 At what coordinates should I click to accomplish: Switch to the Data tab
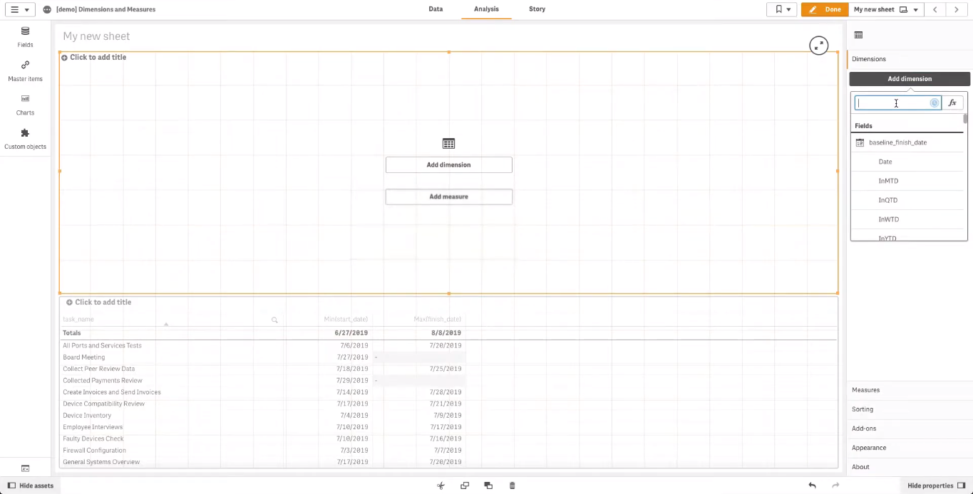[436, 9]
